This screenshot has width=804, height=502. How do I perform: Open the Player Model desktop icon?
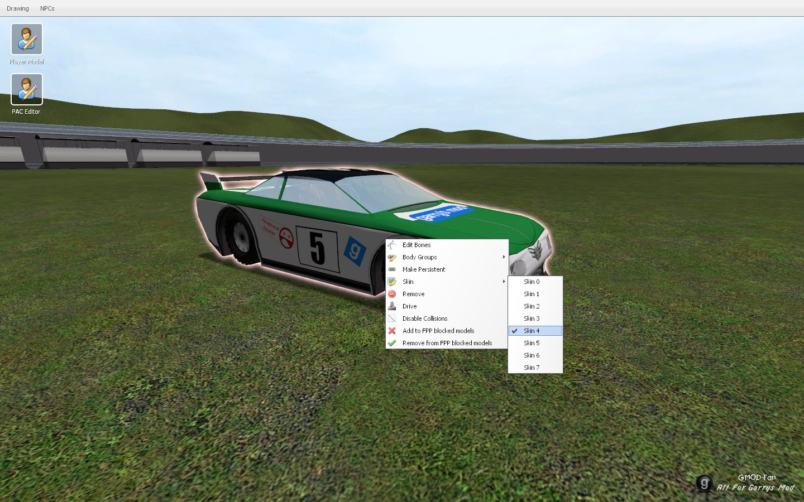(27, 39)
